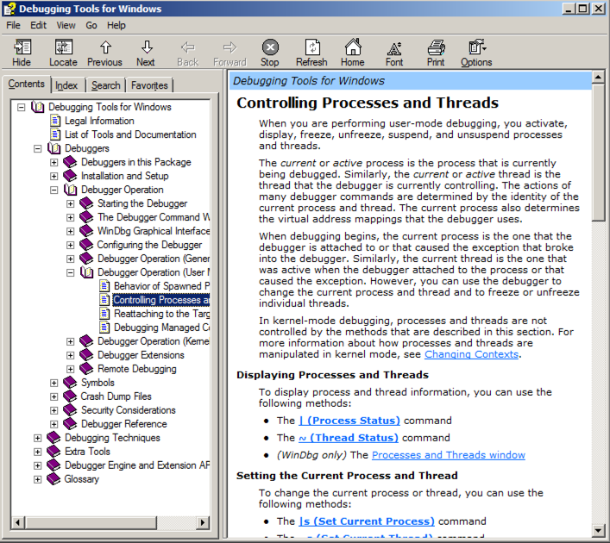Open the File menu
The image size is (610, 543).
(x=13, y=25)
